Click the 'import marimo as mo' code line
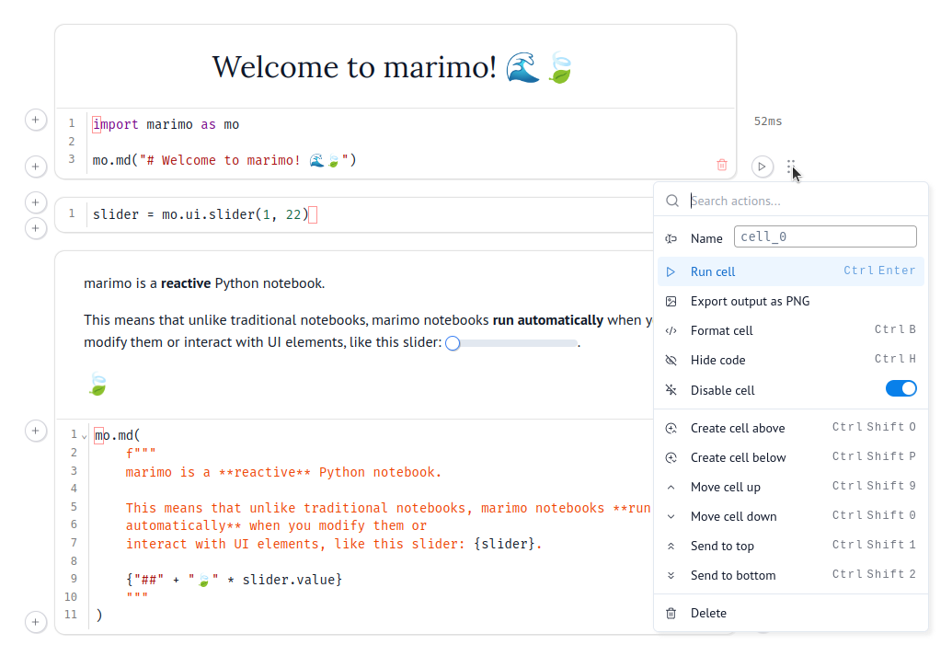 coord(166,124)
